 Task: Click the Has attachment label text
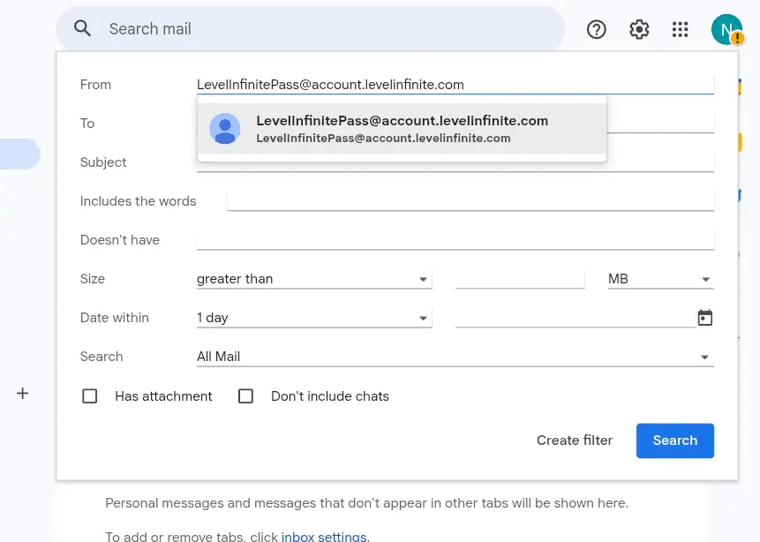(x=163, y=396)
